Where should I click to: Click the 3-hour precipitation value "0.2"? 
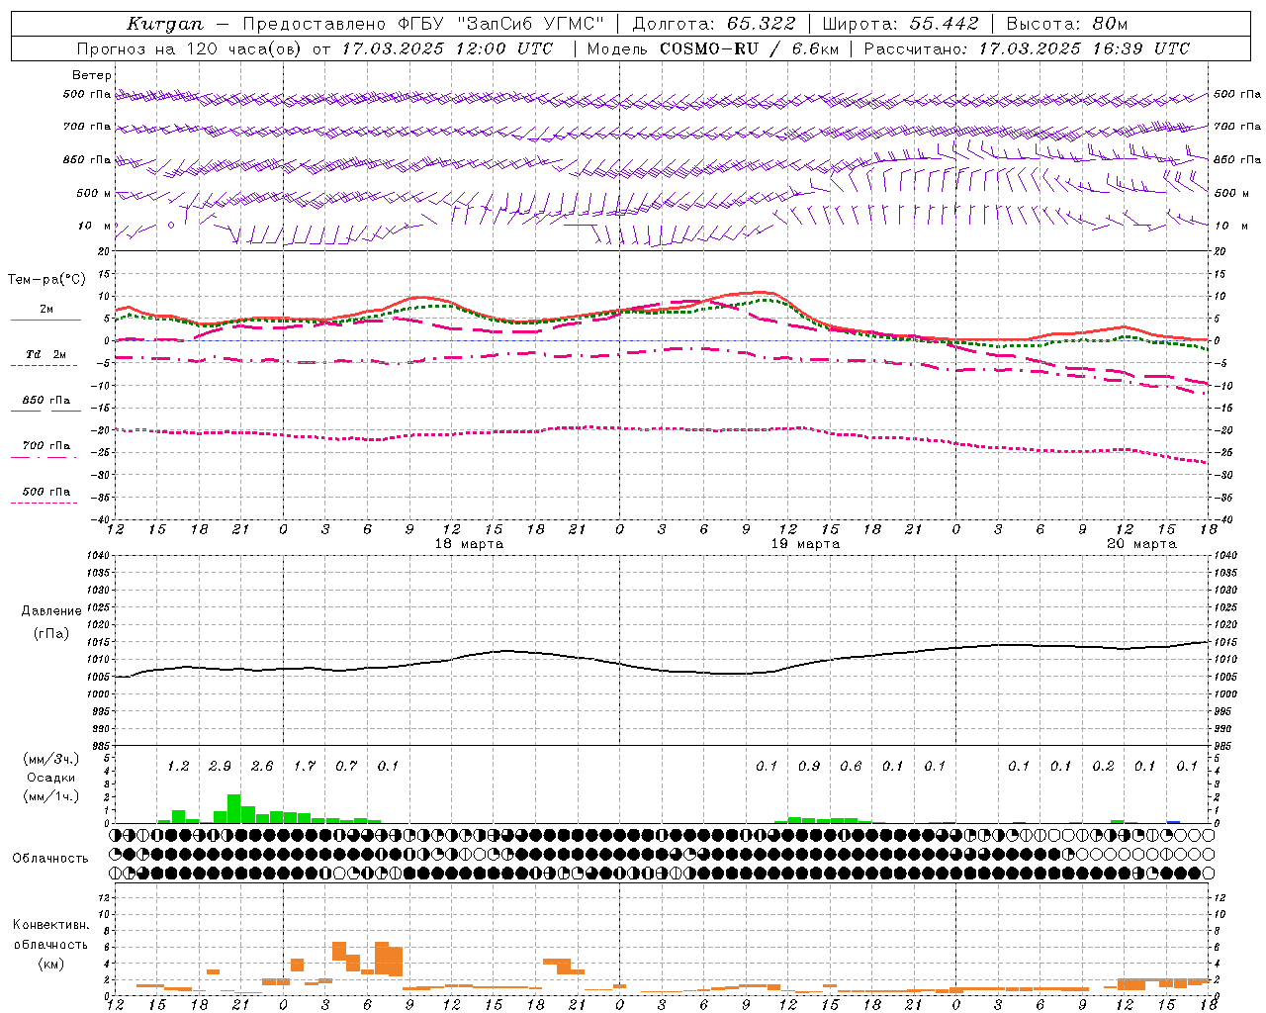(1103, 766)
